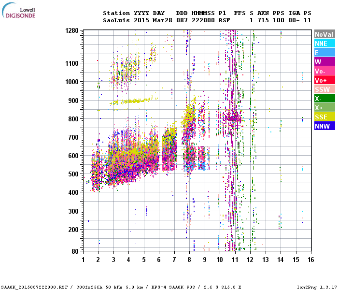Click the W purple legend swatch
The height and width of the screenshot is (290, 338).
pos(324,62)
